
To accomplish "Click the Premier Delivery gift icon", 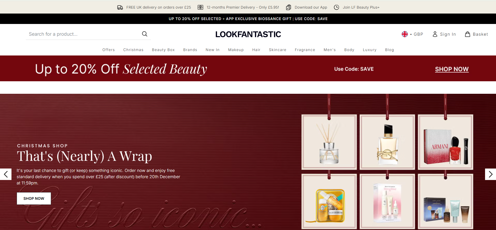I will (200, 7).
